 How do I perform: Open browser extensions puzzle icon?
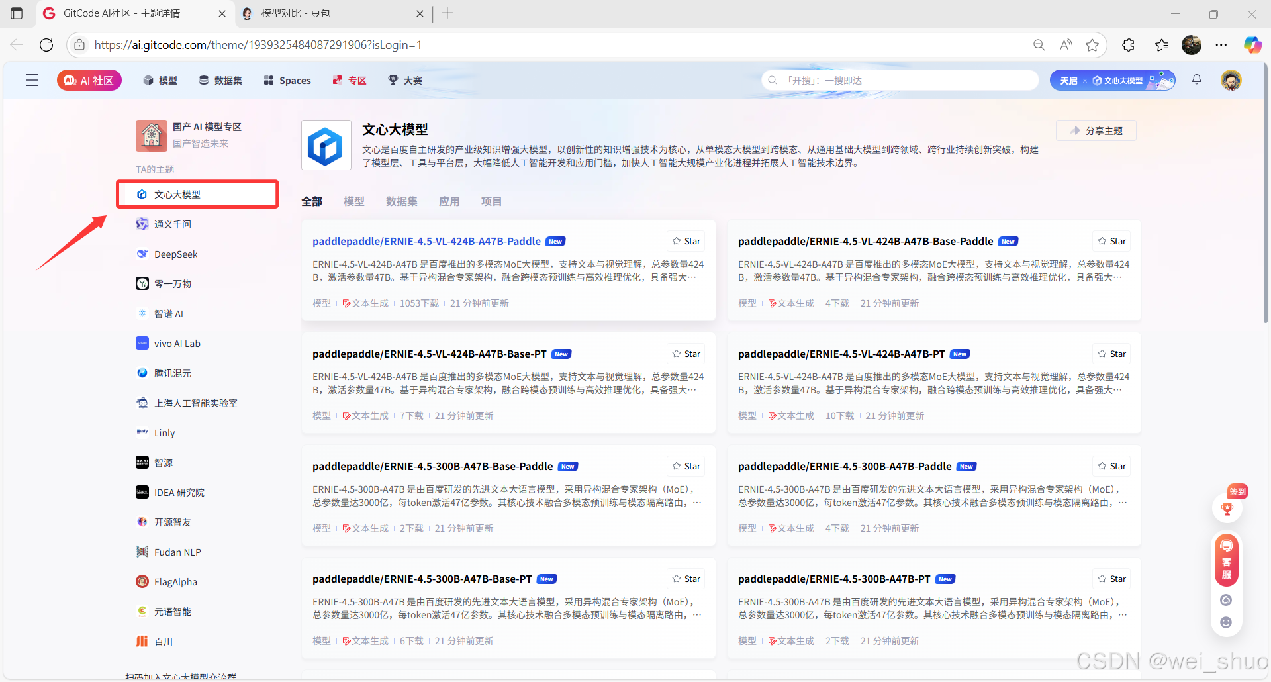click(1129, 45)
